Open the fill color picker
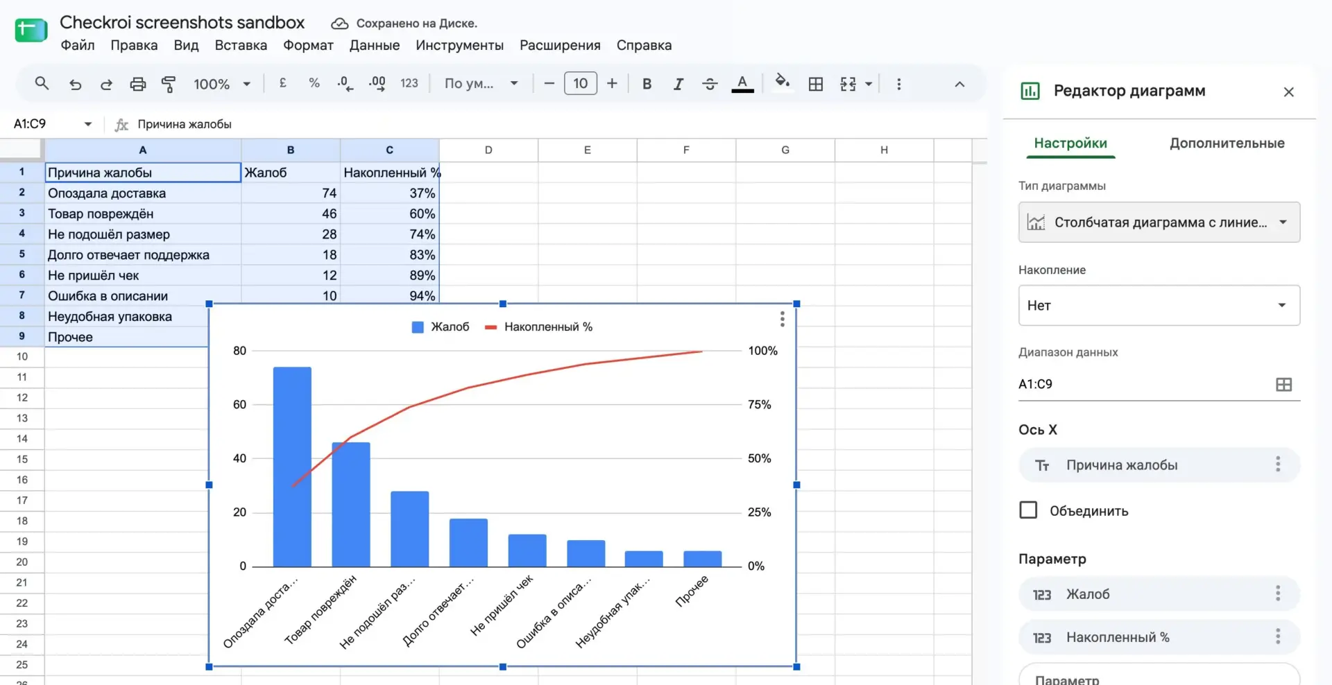Screen dimensions: 1332x685 coord(782,83)
